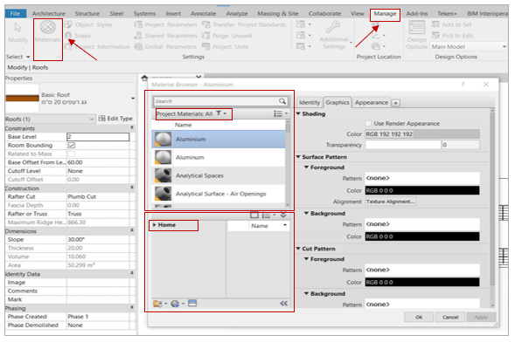Select Analytical Surface - Air Openings material
Viewport: 515px width, 342px height.
(219, 194)
